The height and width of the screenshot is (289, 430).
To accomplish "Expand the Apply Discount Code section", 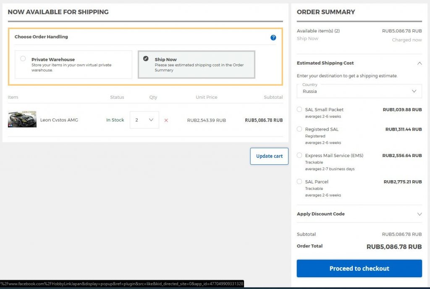I will (419, 214).
